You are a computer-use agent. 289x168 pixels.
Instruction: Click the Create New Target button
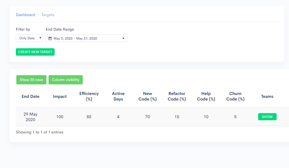tap(35, 52)
